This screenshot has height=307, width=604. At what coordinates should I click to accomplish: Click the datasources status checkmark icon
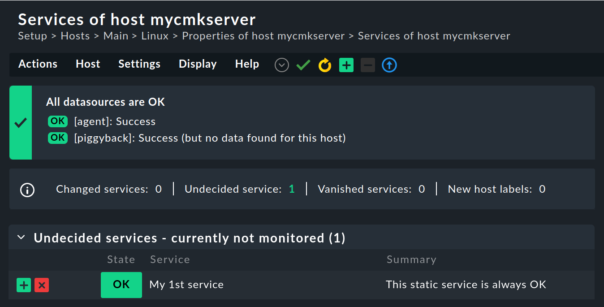(x=21, y=123)
